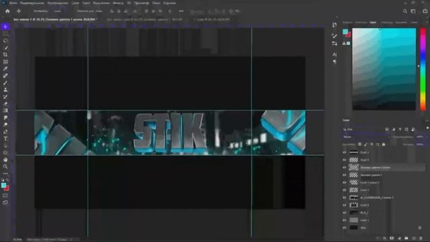Screen dimensions: 430x242
Task: Open the three-dots Edit Toolbar menu
Action: point(5,173)
